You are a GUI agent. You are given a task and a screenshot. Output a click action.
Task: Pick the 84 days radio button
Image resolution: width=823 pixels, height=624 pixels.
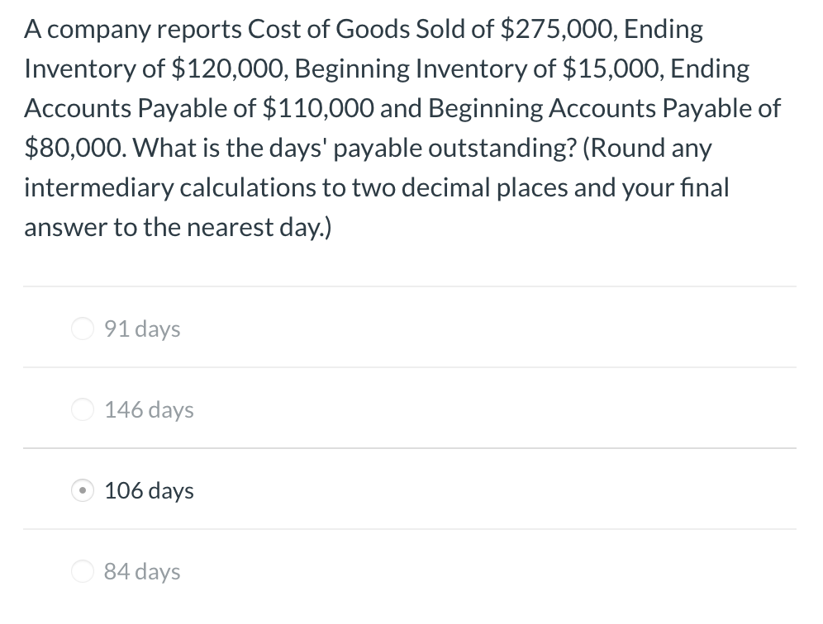pyautogui.click(x=83, y=571)
